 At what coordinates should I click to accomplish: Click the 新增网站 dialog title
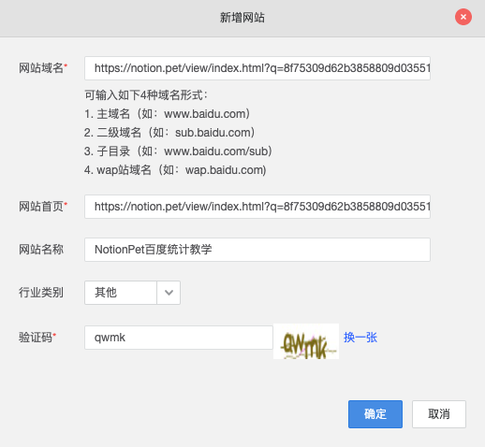(x=242, y=18)
